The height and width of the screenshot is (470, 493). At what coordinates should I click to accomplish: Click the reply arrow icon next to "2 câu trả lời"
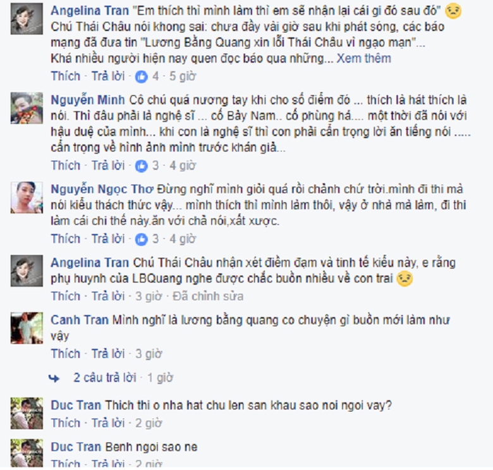pos(54,378)
